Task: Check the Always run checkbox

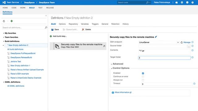Action: (x=143, y=80)
